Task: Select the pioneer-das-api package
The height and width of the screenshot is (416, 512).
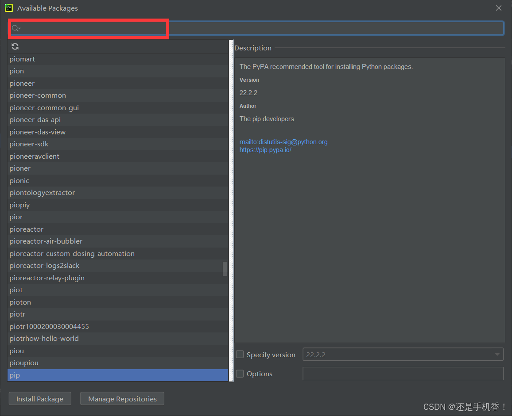Action: 118,120
